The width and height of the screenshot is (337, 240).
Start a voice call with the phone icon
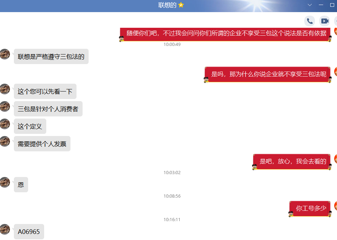pos(310,21)
